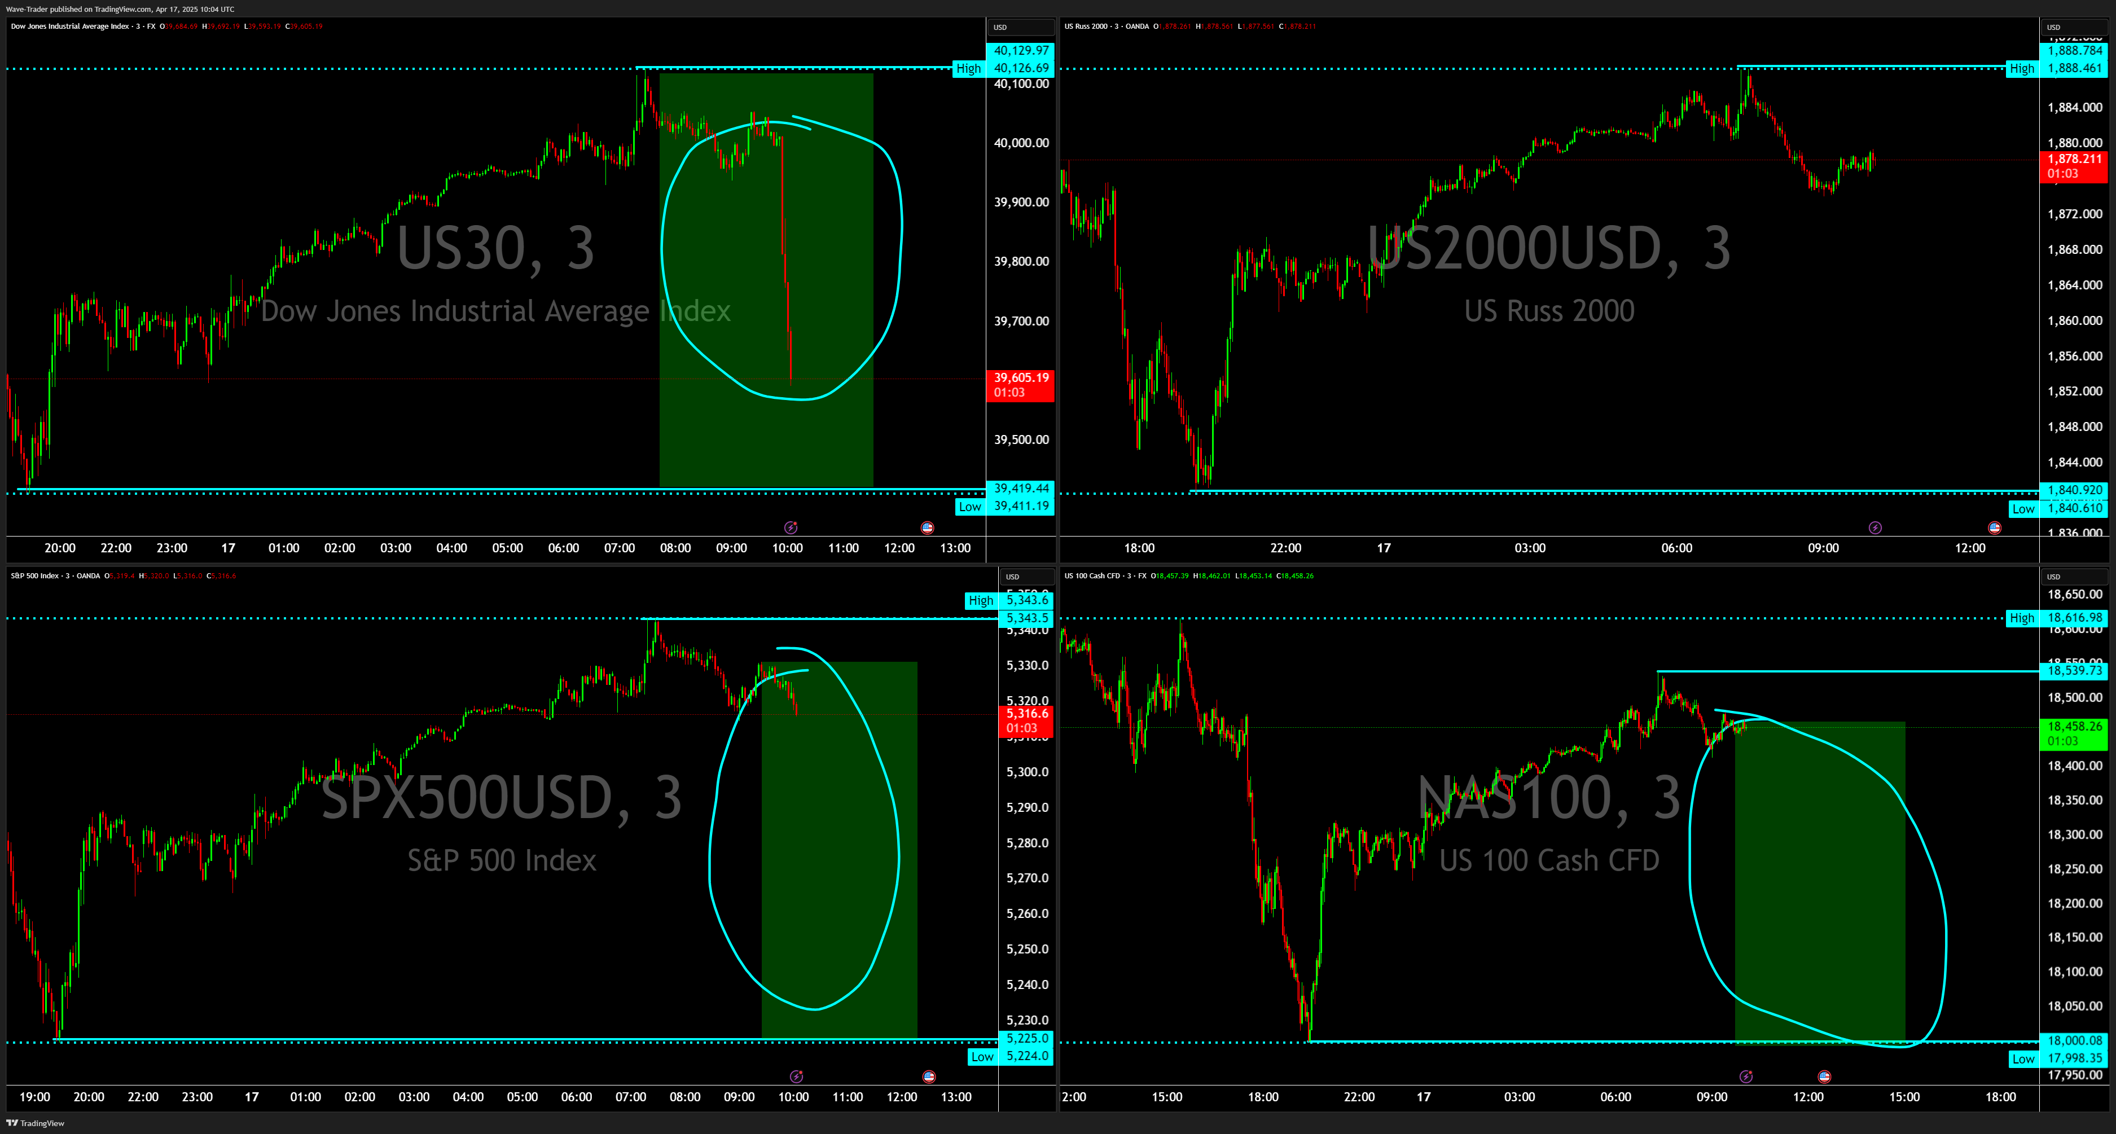Click the US flag event icon on Dow Jones chart
Viewport: 2116px width, 1134px height.
point(928,527)
